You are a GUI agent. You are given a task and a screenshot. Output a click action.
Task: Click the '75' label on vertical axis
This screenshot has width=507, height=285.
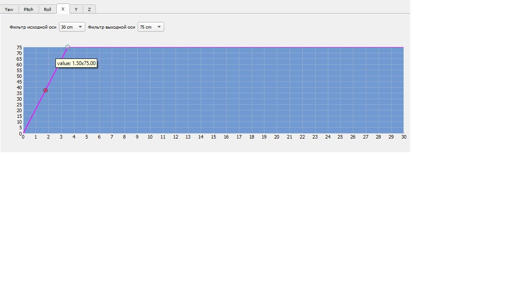pyautogui.click(x=19, y=47)
